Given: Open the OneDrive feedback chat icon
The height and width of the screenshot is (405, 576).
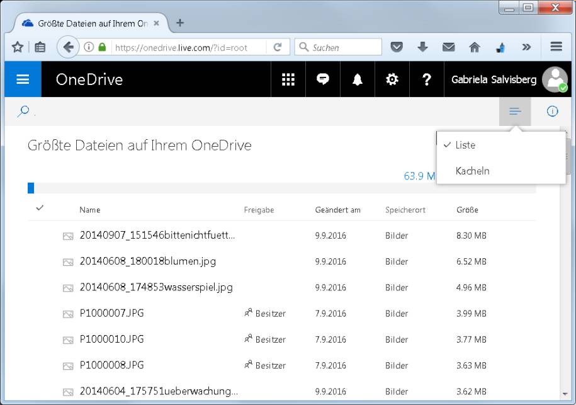Looking at the screenshot, I should [x=322, y=79].
